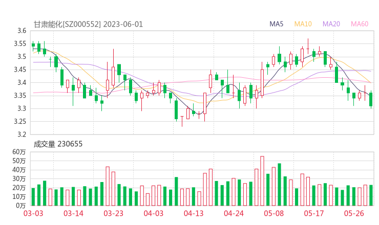Click the last green candlestick at chart's right end
The height and width of the screenshot is (225, 379).
point(371,99)
